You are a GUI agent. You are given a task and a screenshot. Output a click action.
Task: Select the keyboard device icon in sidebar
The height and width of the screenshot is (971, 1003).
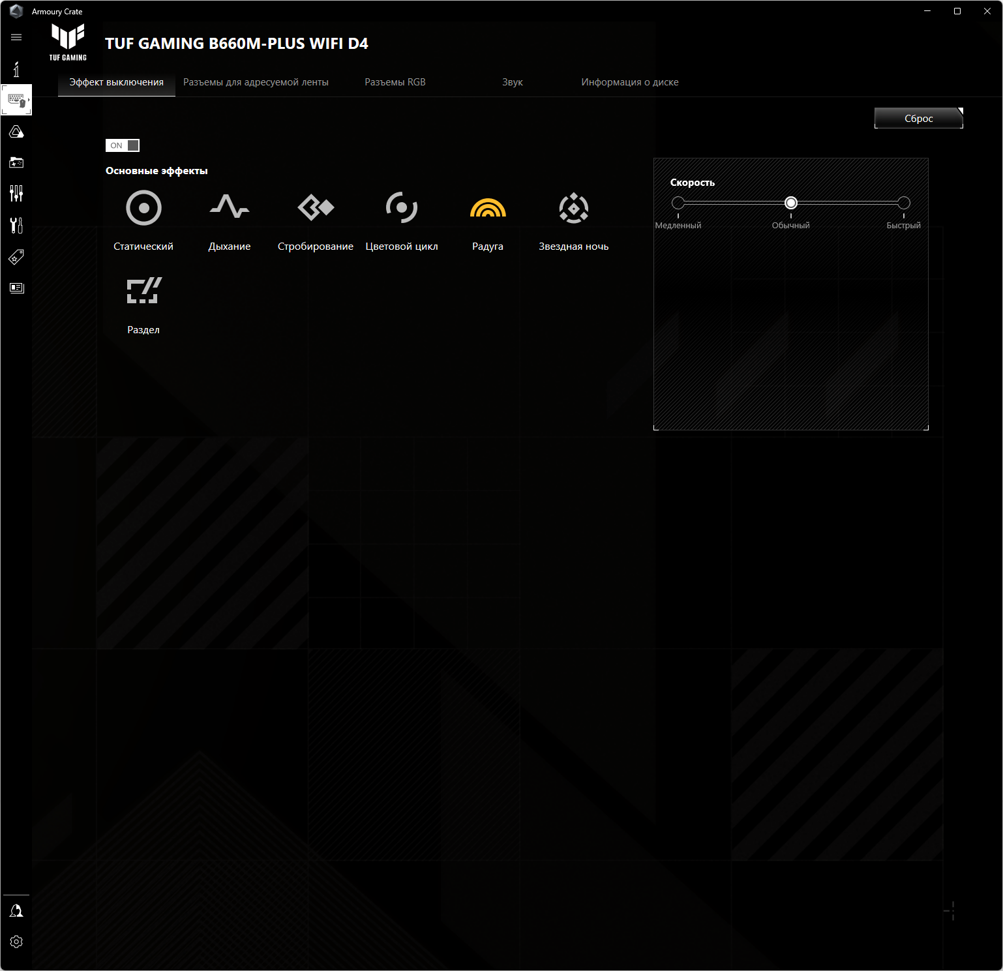point(16,100)
